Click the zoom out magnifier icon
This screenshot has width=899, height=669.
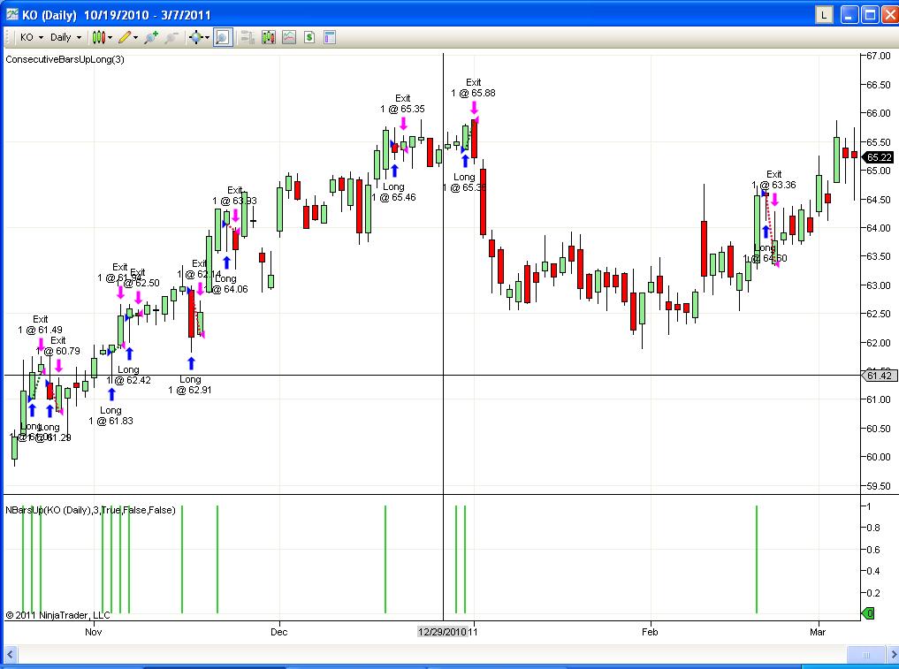coord(171,37)
